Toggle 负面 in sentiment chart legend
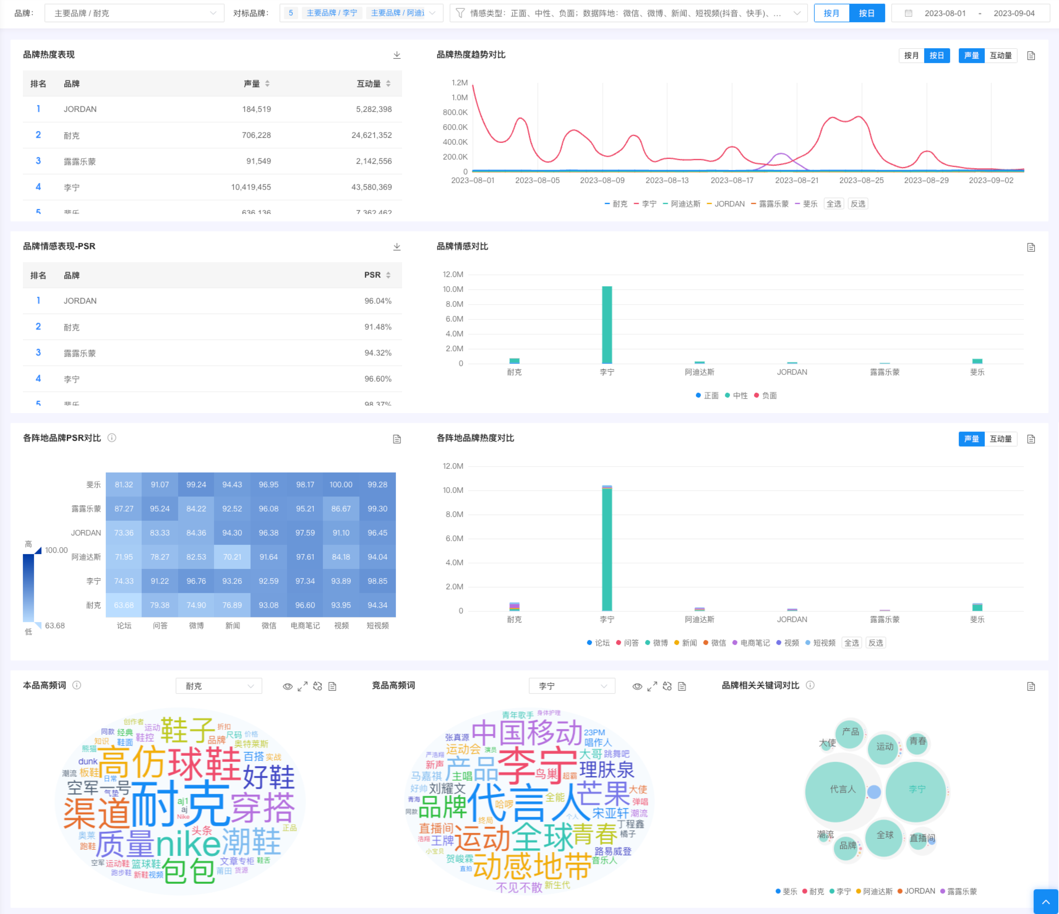This screenshot has height=914, width=1059. click(x=765, y=395)
